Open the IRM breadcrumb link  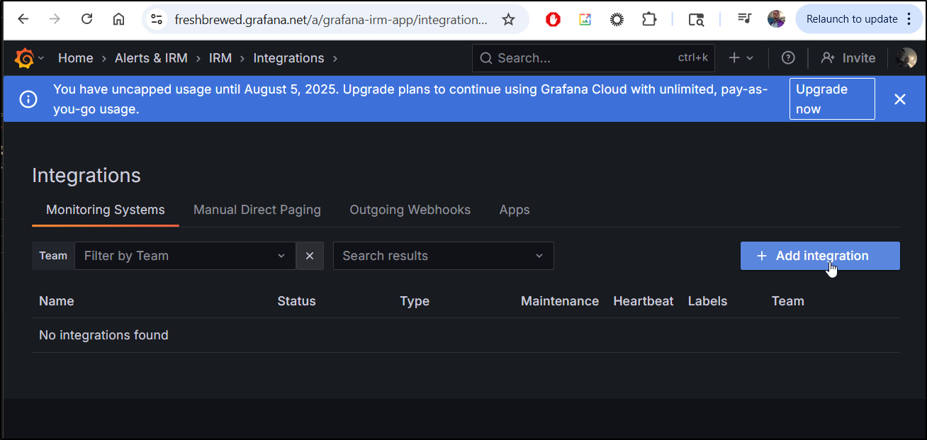point(220,58)
